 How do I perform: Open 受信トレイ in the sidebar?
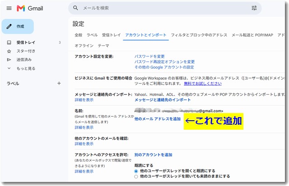pyautogui.click(x=26, y=42)
